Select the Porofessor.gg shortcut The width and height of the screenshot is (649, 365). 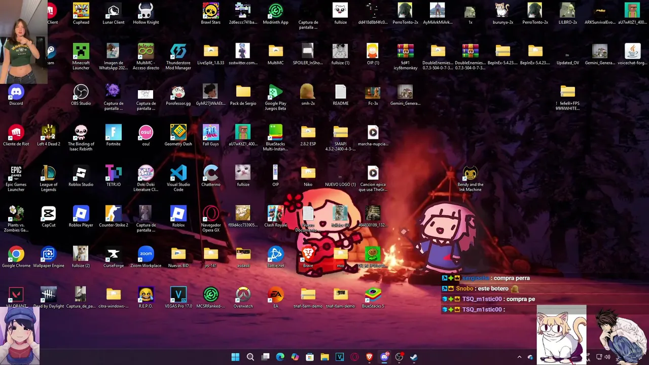(178, 95)
